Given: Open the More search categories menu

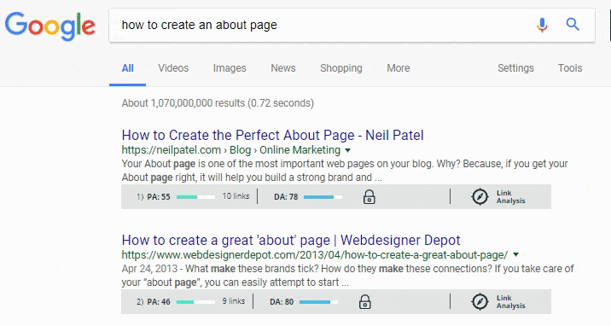Looking at the screenshot, I should click(399, 68).
